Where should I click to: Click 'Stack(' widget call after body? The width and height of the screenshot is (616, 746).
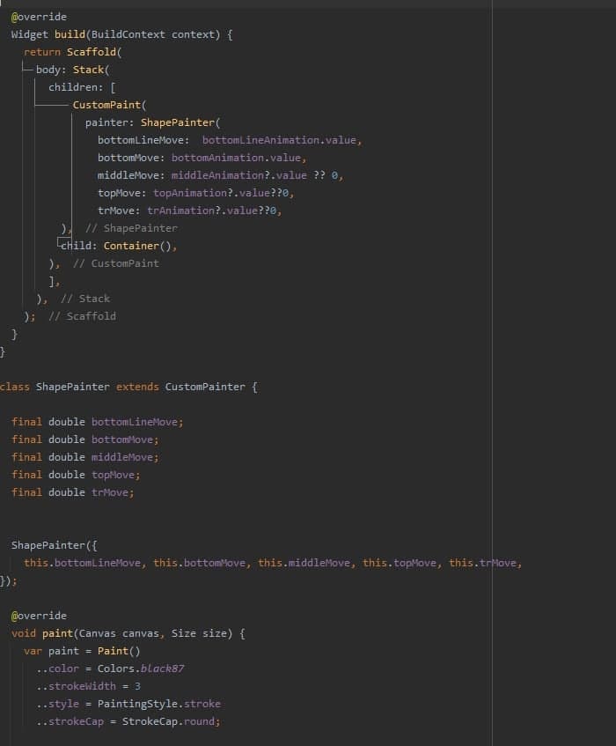(92, 70)
